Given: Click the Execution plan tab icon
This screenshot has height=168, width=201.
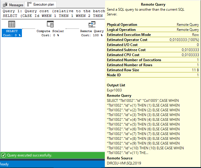Looking at the screenshot, I should pos(29,4).
